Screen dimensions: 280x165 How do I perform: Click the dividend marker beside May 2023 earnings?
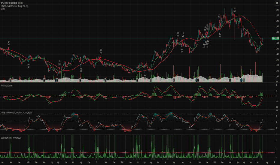tap(56, 80)
